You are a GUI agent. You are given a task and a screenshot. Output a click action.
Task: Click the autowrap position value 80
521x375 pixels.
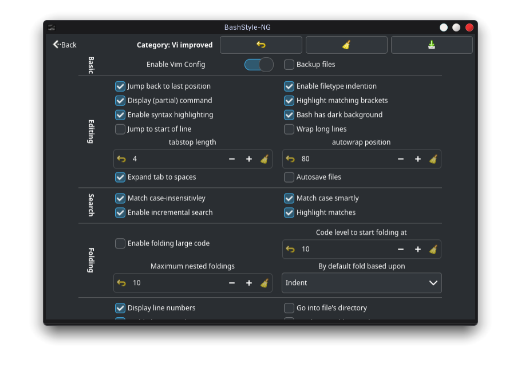[x=305, y=159]
